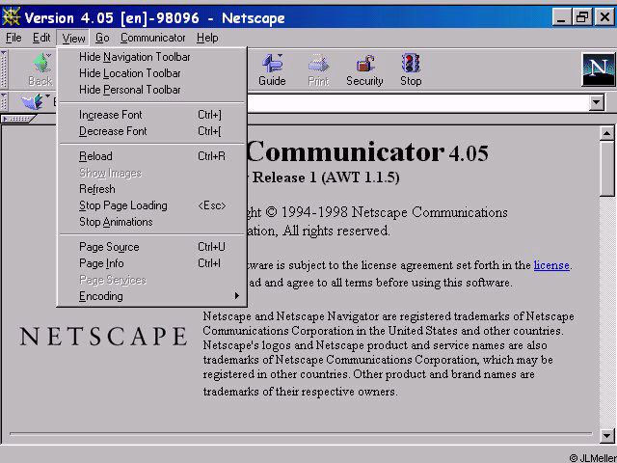Open the Help menu

coord(207,38)
